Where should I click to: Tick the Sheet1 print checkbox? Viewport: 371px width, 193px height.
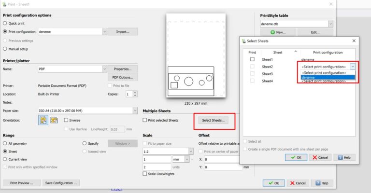click(252, 59)
